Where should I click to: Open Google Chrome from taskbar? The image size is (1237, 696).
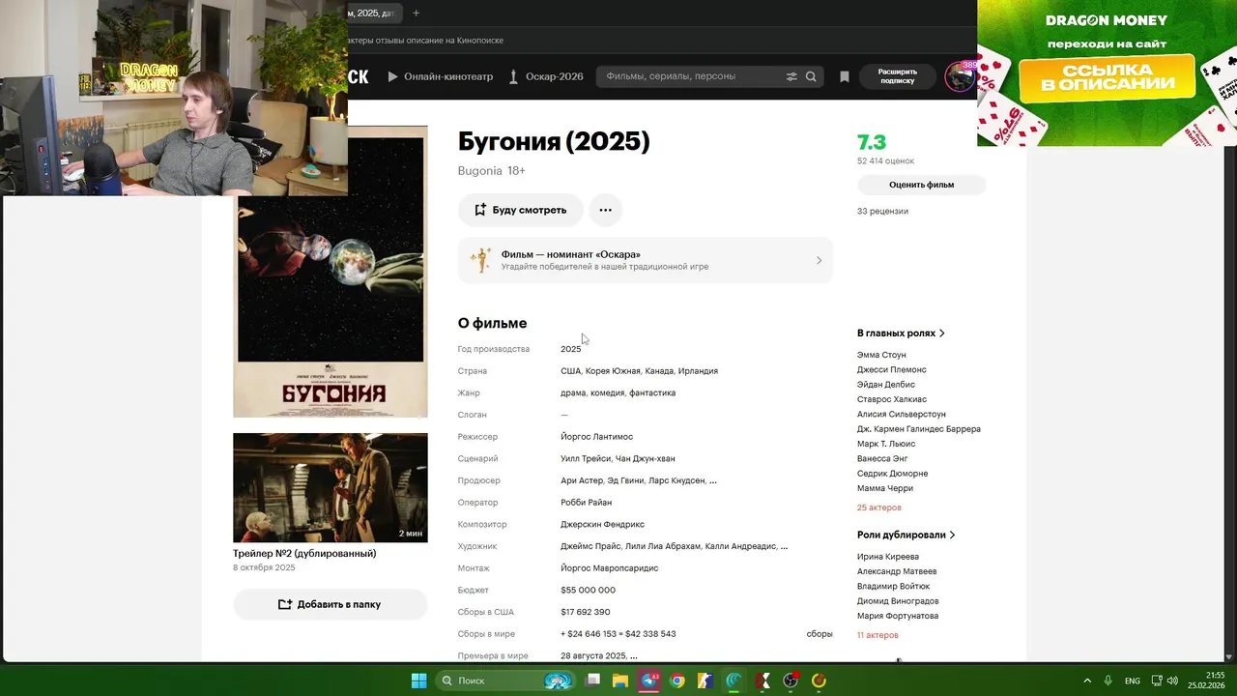(x=677, y=681)
